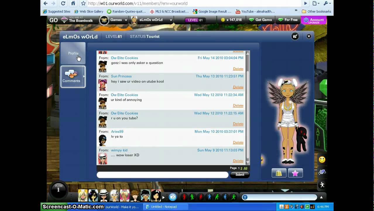Expand the bookmarks overflow chevron
Screen dimensions: 374x211
point(296,11)
